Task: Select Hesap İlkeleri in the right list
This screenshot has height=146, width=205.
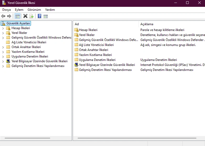Action: [x=88, y=30]
